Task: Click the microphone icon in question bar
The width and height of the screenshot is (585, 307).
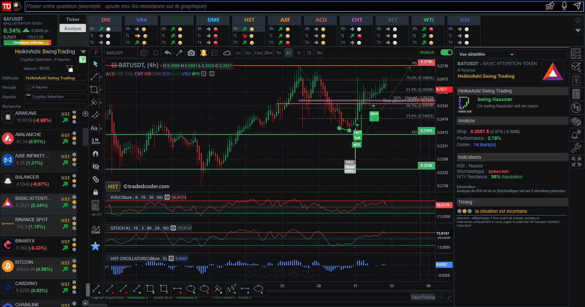Action: click(x=564, y=6)
